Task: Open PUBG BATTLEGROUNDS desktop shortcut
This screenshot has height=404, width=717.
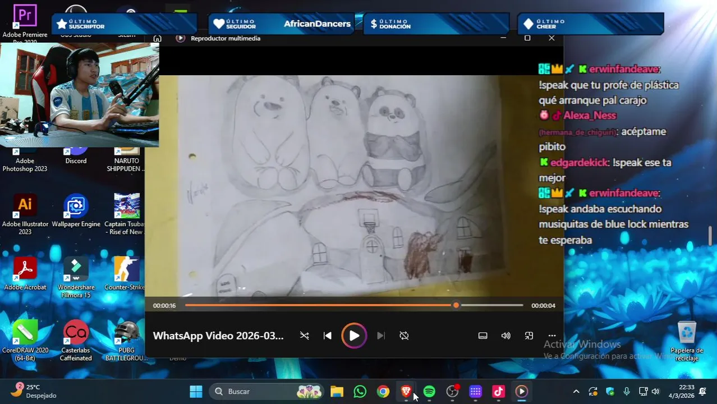Action: tap(126, 341)
